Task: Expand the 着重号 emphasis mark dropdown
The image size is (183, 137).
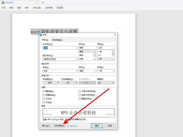Action: point(113,83)
